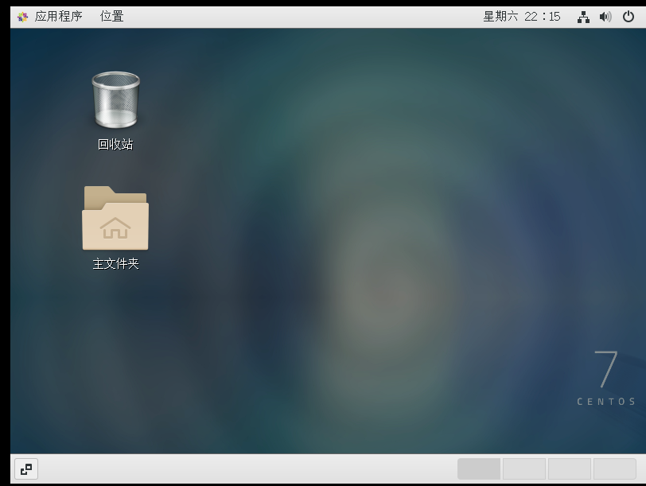Open the power menu icon
This screenshot has height=486, width=646.
coord(628,17)
